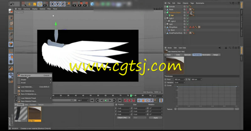The height and width of the screenshot is (131, 251).
Task: Toggle the Y axis lock
Action: tap(58, 4)
